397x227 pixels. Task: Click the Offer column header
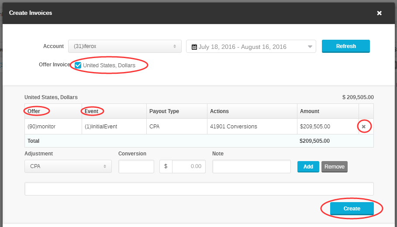(x=34, y=111)
